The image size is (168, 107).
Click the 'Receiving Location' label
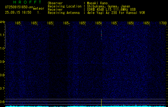(x=65, y=6)
